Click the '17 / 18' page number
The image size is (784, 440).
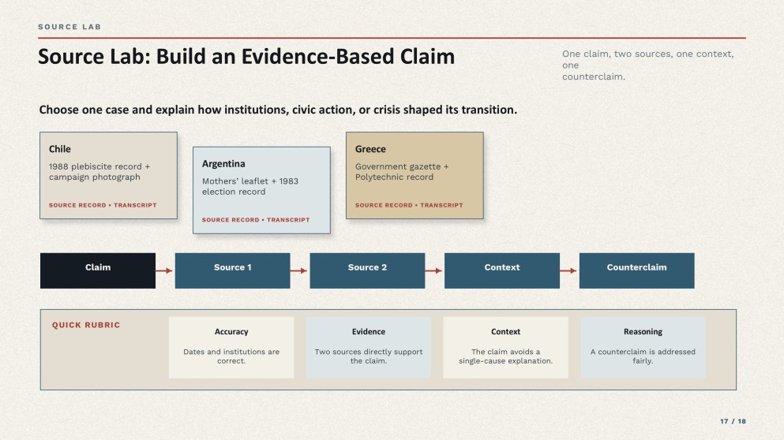(x=733, y=422)
